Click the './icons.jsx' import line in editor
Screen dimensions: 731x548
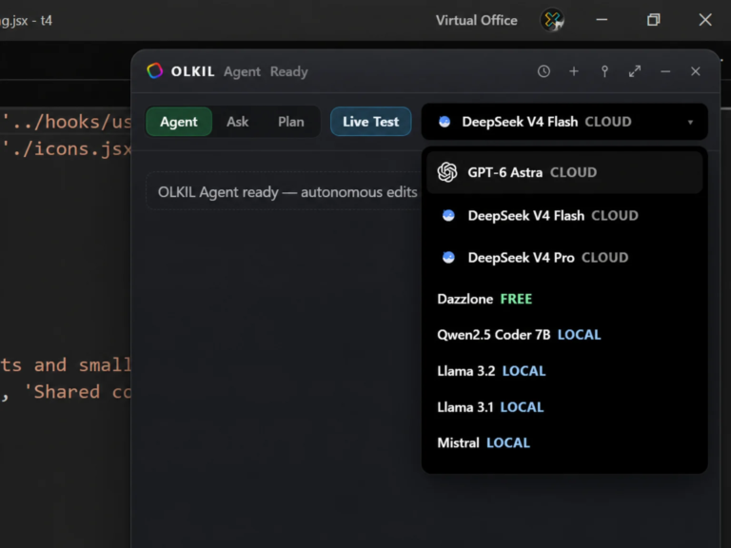point(67,148)
